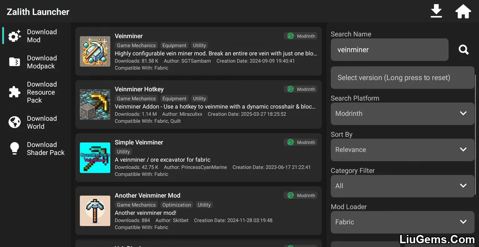Select the Download Mod menu label
The width and height of the screenshot is (479, 247).
click(x=42, y=36)
